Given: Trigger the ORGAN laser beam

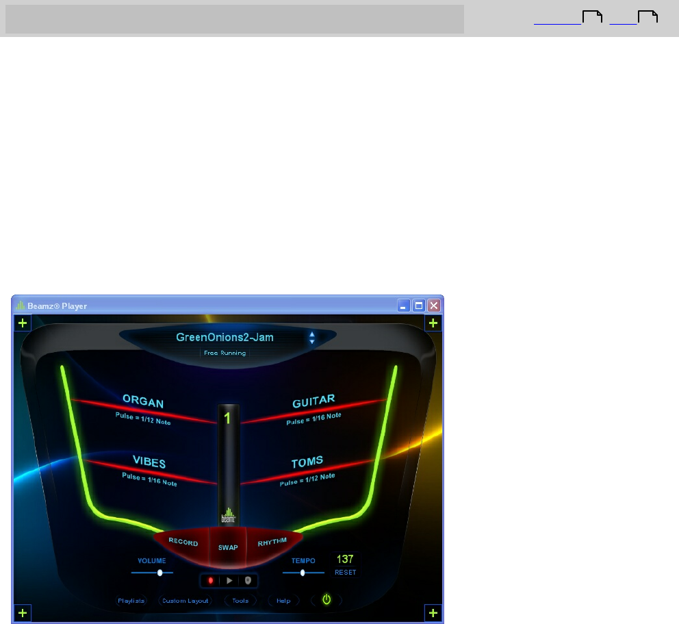Looking at the screenshot, I should (143, 411).
